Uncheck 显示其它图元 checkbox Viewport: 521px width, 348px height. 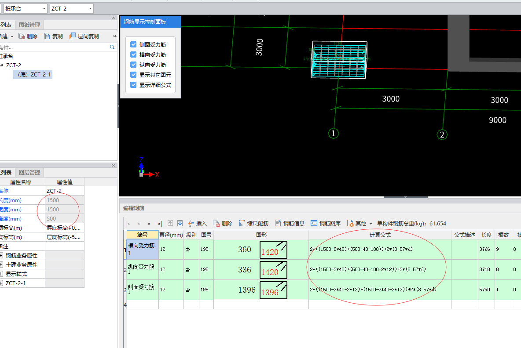pos(133,75)
